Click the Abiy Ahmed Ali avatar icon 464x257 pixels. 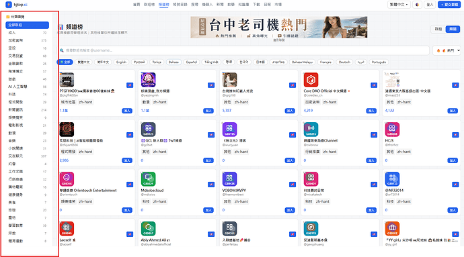tap(148, 229)
